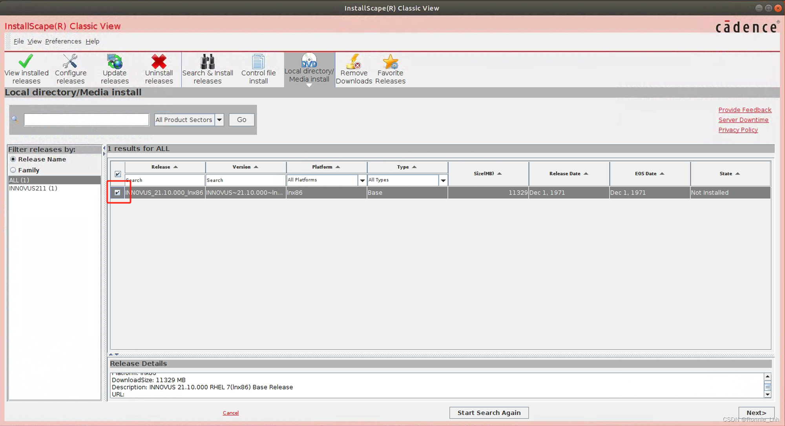
Task: Open Favorite Releases
Action: click(390, 69)
